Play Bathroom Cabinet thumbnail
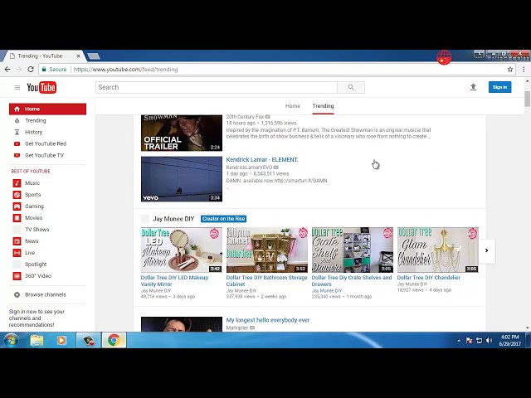The height and width of the screenshot is (398, 531). click(x=267, y=250)
